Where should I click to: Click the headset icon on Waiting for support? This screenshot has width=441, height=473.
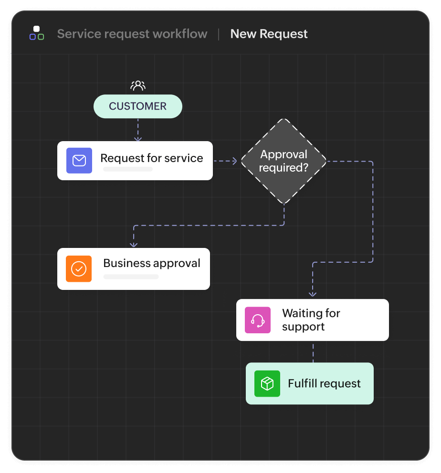(x=257, y=320)
